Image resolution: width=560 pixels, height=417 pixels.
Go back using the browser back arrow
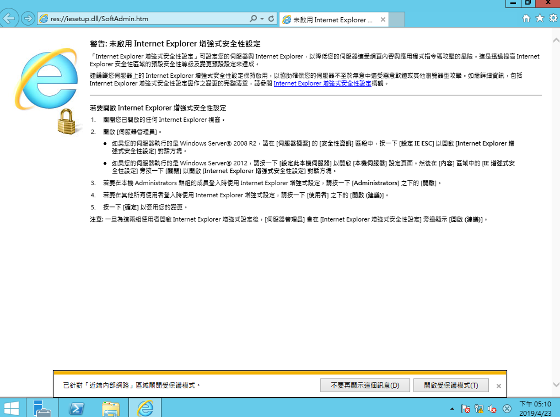[x=10, y=19]
